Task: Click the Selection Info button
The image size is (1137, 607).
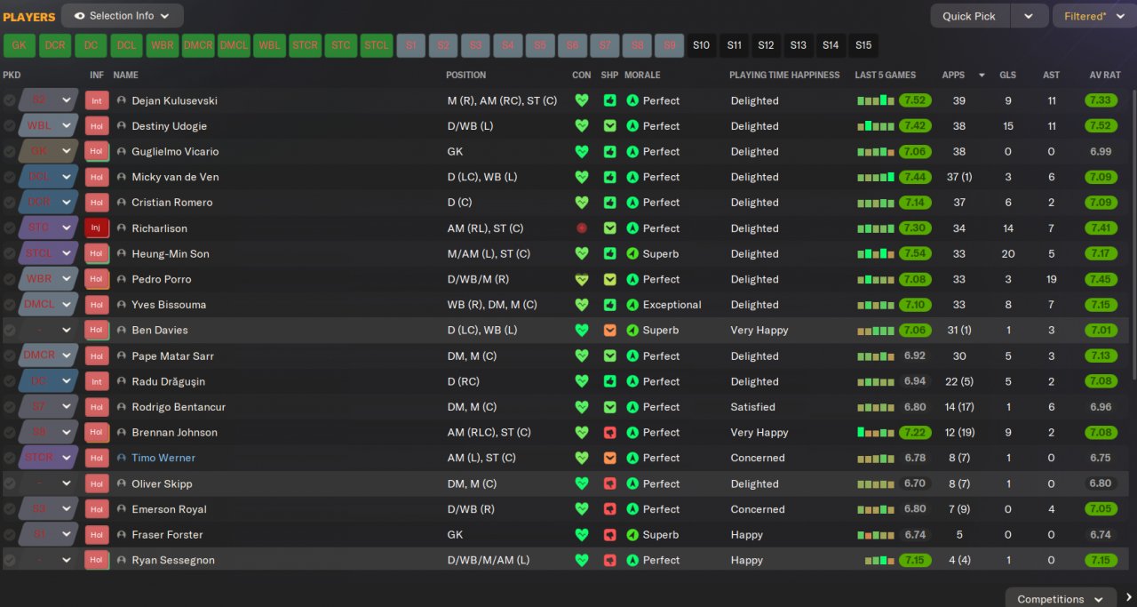Action: (123, 16)
